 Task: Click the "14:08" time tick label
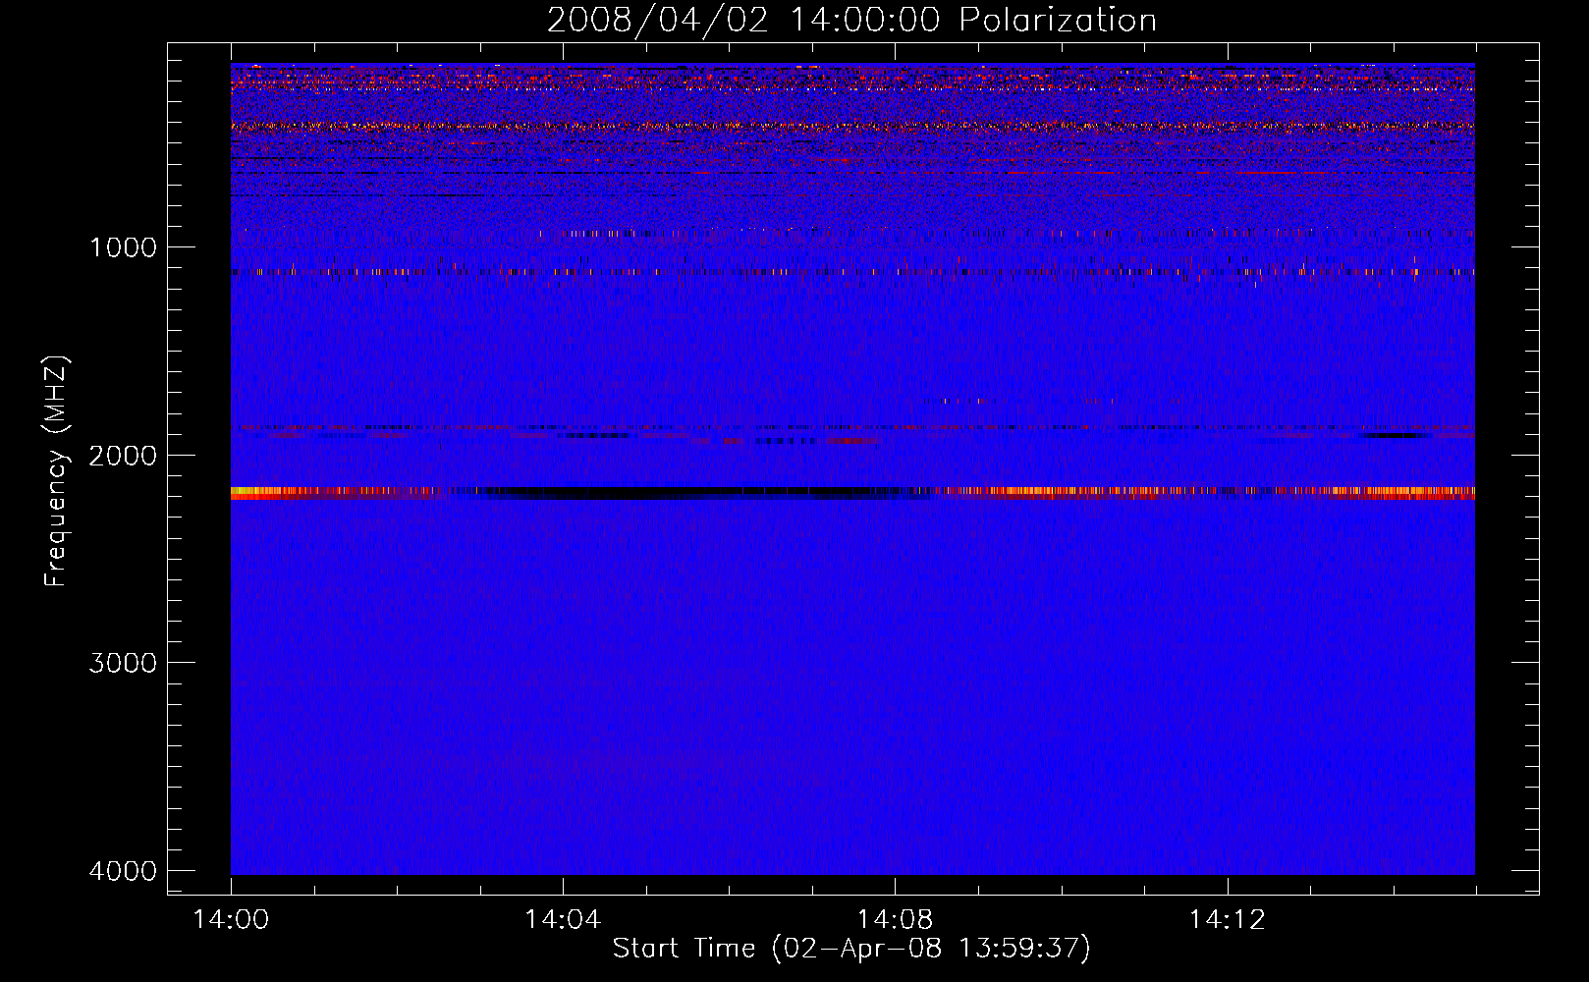pos(895,920)
